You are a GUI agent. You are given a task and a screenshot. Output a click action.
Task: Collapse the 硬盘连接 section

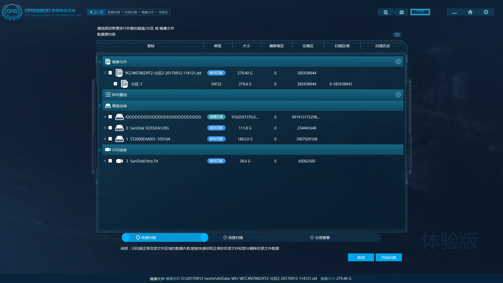tap(100, 106)
